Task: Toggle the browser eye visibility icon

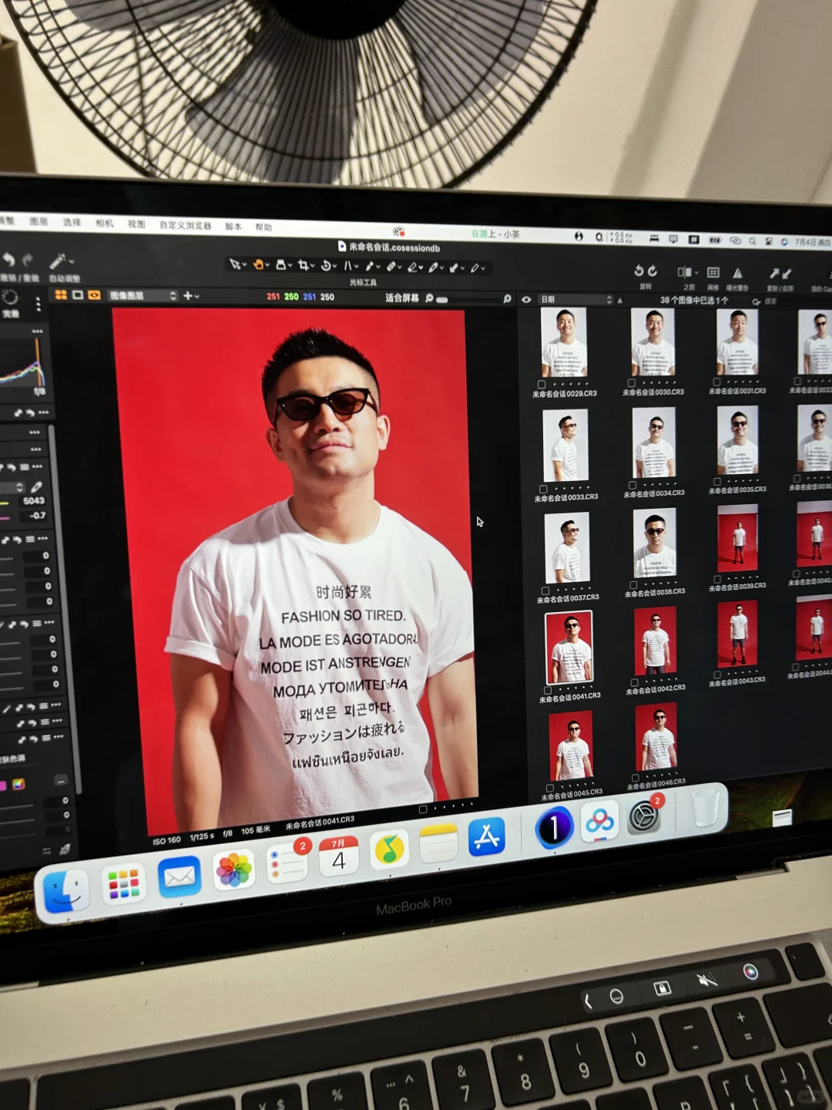Action: [527, 299]
